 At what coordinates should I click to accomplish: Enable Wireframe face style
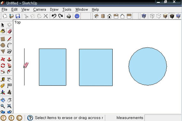point(152,16)
